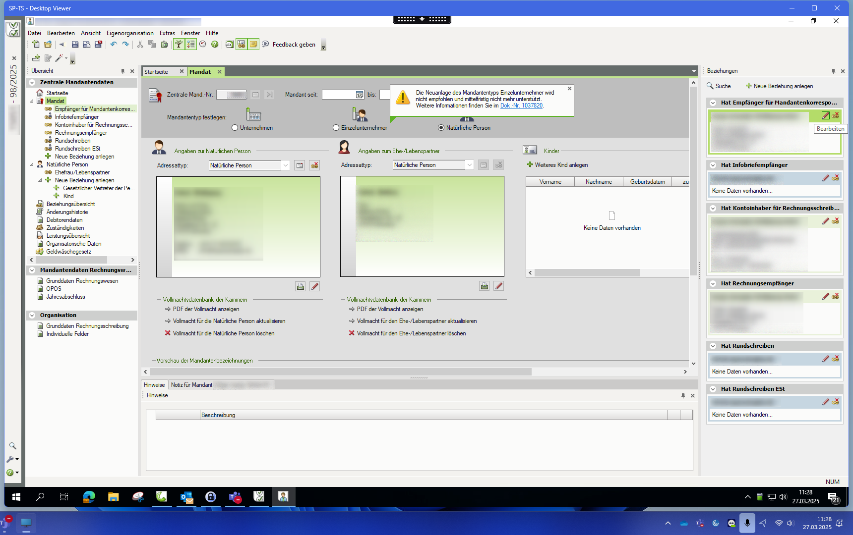
Task: Click the Undo arrow icon
Action: click(114, 45)
